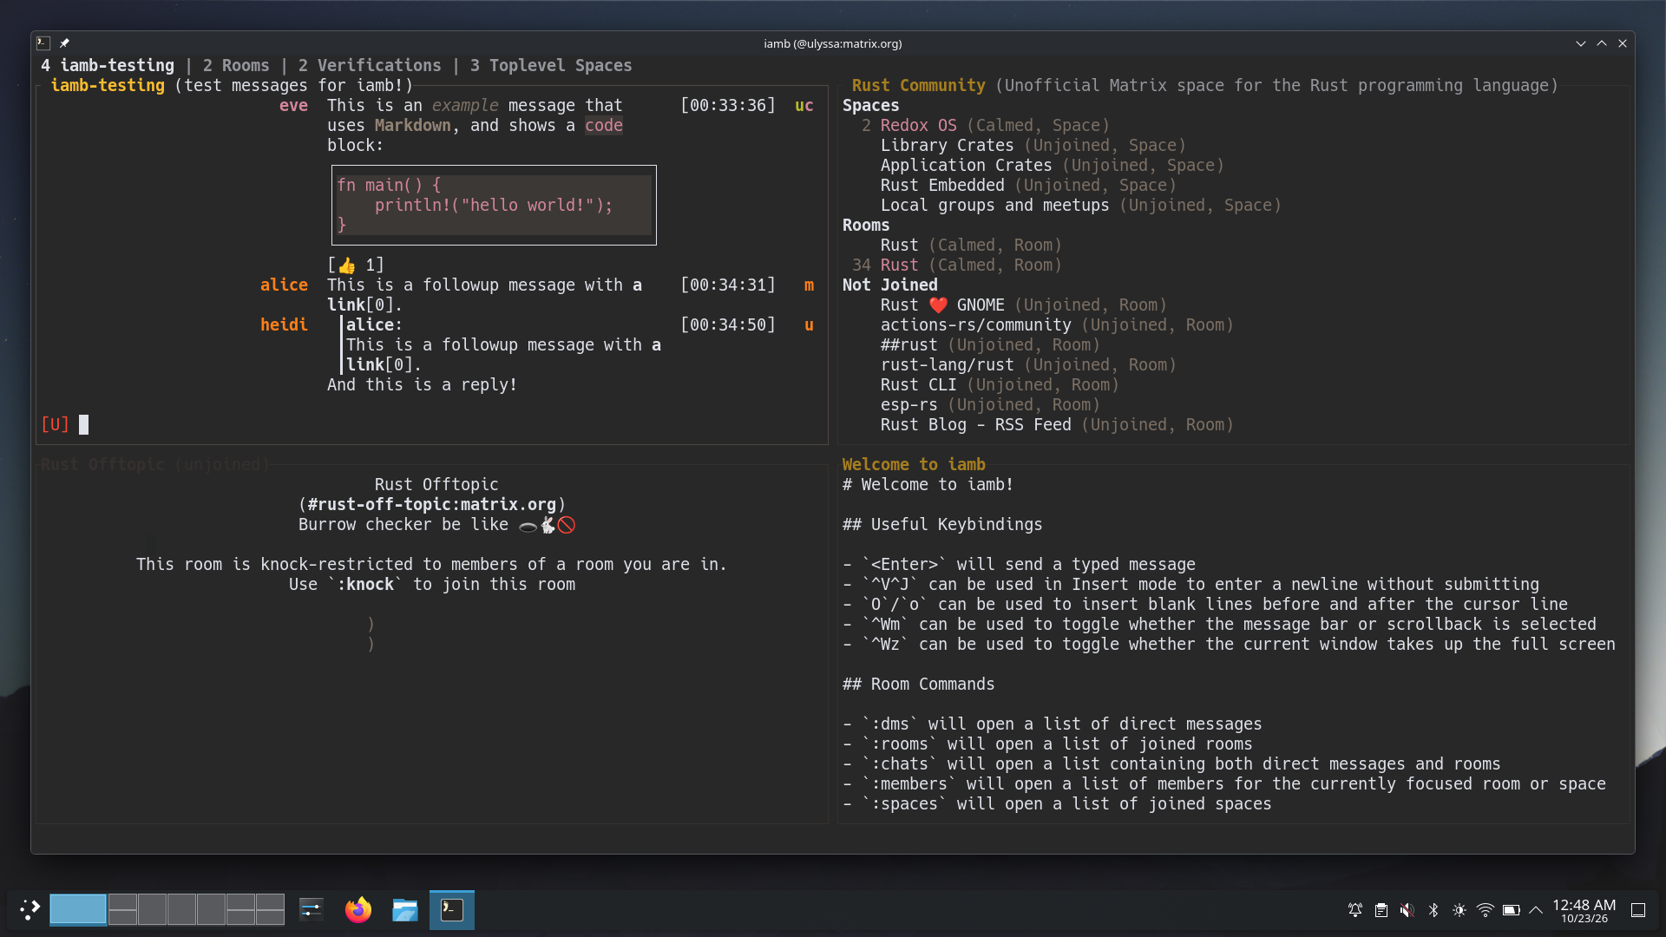Switch to the '2 Verifications' tab

tap(370, 65)
